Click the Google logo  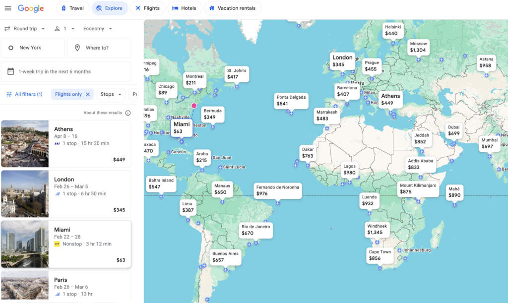(x=31, y=8)
